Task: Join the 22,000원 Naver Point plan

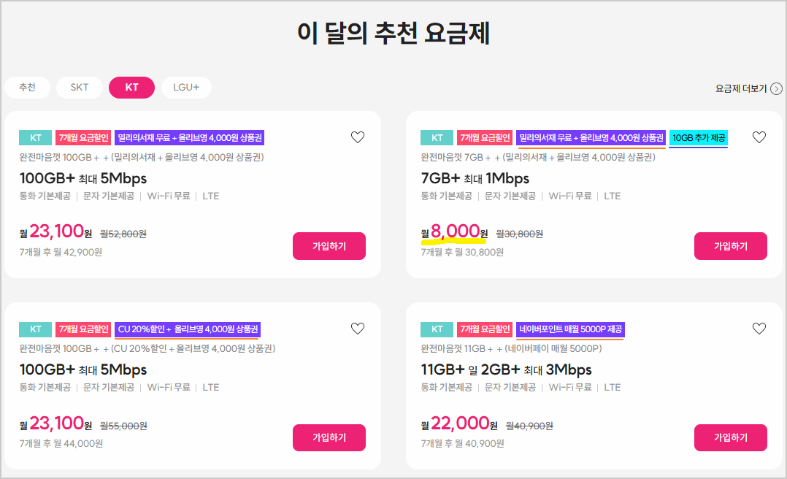Action: [730, 437]
